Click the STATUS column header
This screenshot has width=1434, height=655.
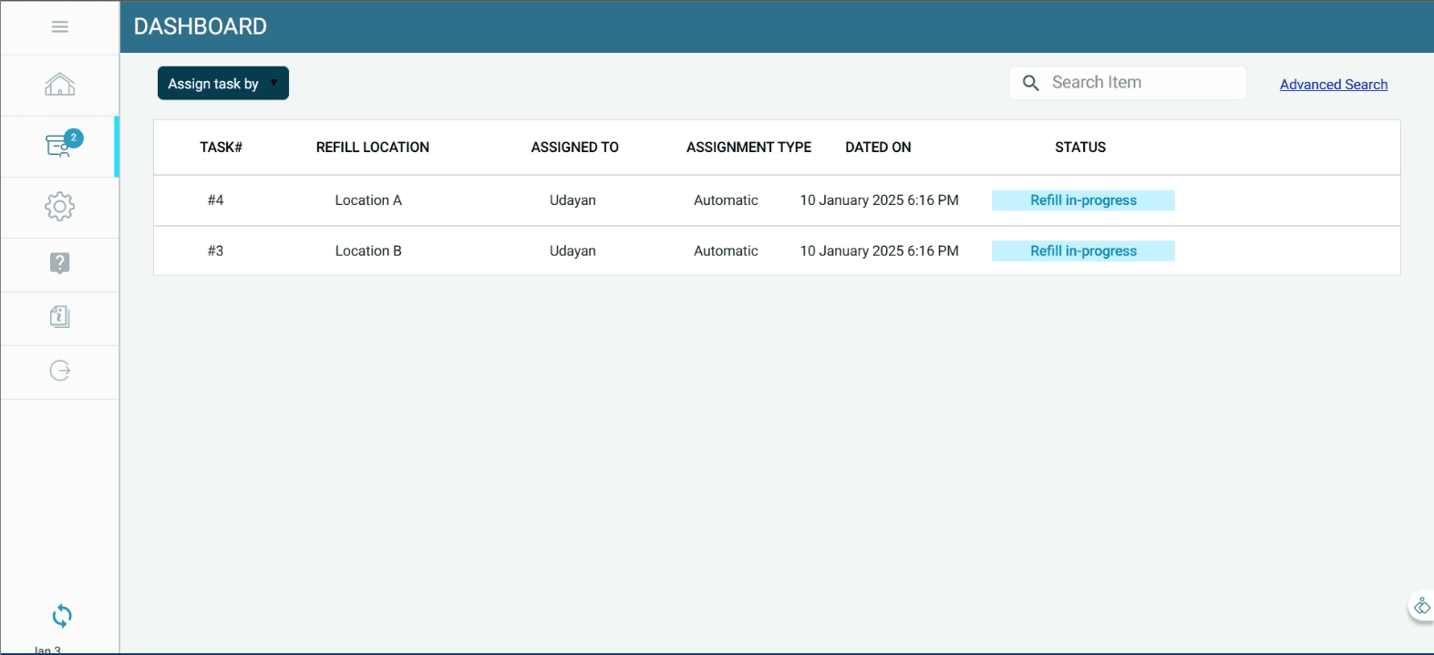tap(1080, 148)
